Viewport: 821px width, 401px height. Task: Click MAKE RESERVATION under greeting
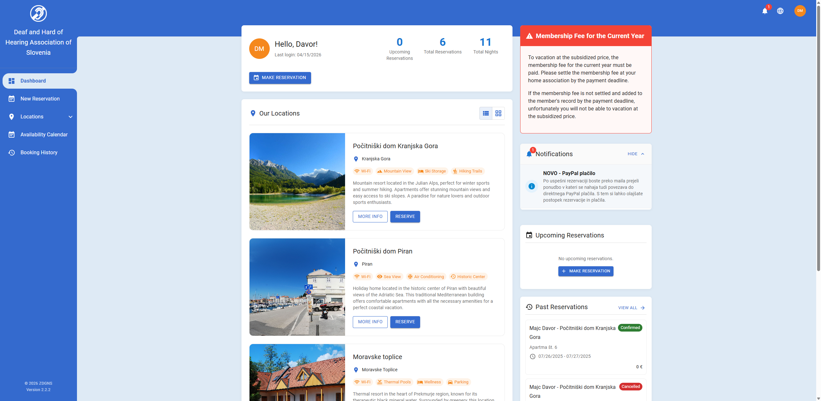tap(280, 78)
